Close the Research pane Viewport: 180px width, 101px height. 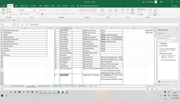click(177, 30)
